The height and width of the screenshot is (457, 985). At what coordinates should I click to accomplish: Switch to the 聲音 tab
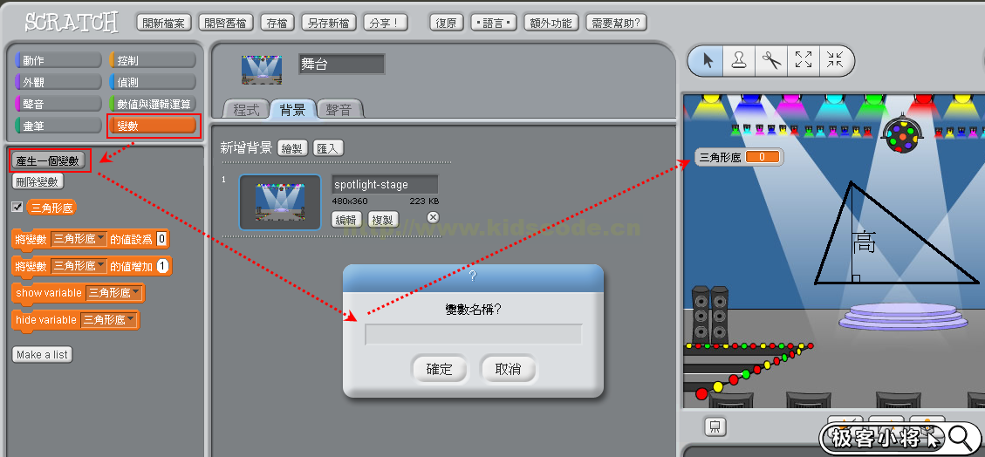click(x=339, y=110)
